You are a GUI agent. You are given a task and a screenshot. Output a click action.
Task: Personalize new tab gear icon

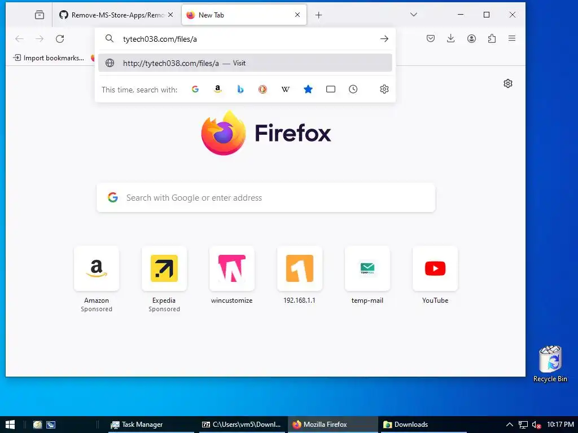coord(508,83)
